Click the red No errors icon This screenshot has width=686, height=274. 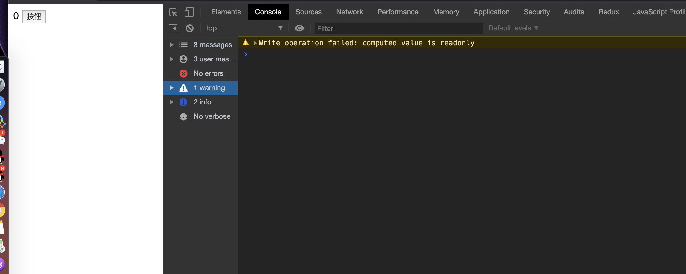(183, 73)
